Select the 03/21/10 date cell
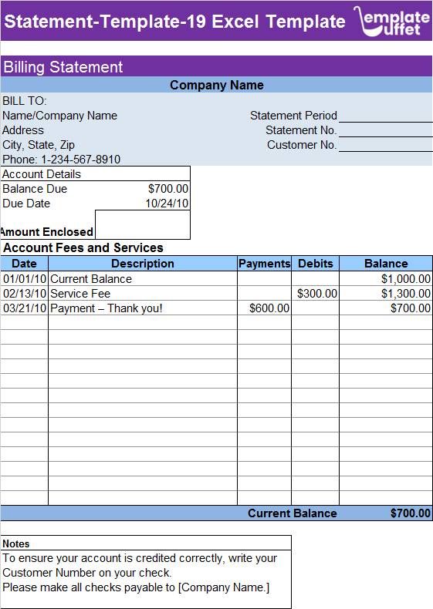Screen dimensions: 433x609 25,308
